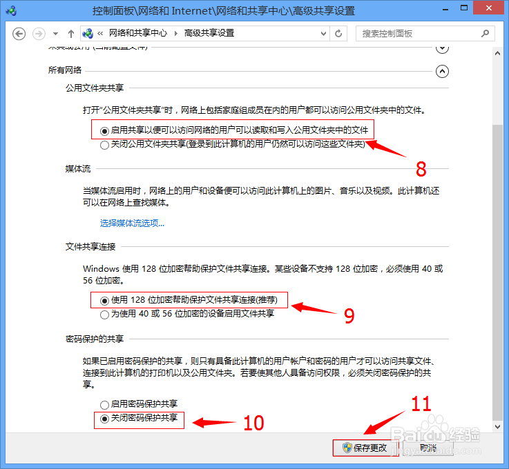
Task: Click the vertical scrollbar thumb
Action: tap(498, 272)
